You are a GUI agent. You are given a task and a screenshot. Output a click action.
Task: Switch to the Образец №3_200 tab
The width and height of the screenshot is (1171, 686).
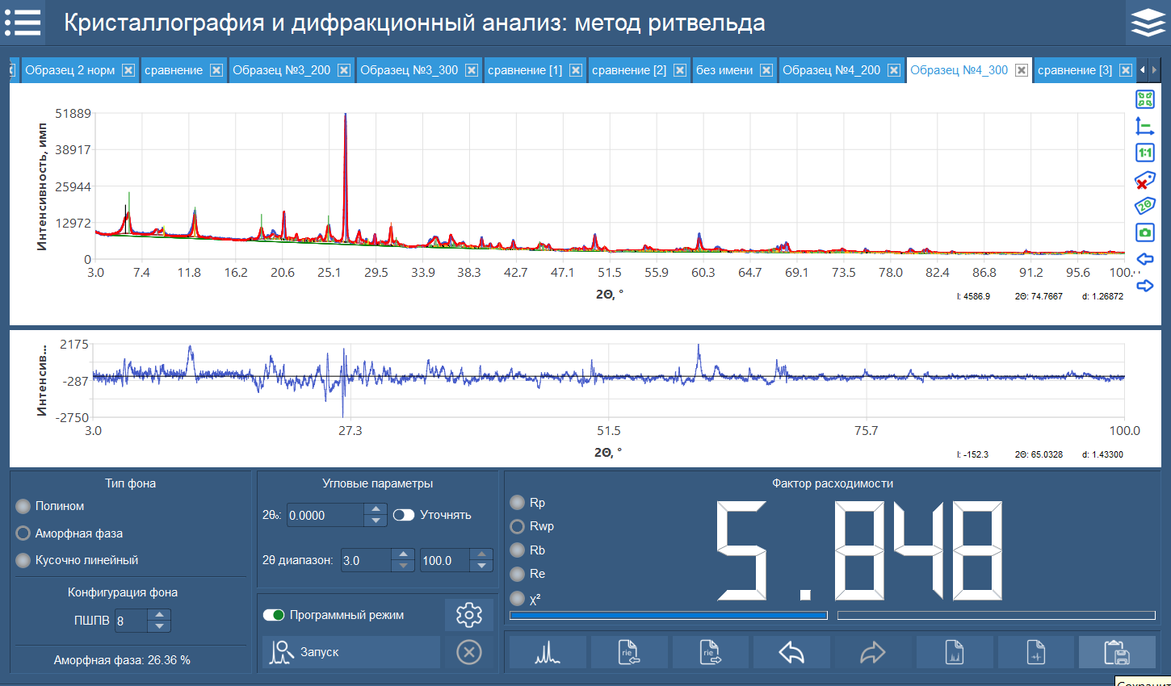281,70
